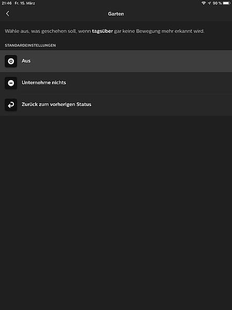This screenshot has width=232, height=310.
Task: Tap the Wi-Fi status icon
Action: (204, 3)
